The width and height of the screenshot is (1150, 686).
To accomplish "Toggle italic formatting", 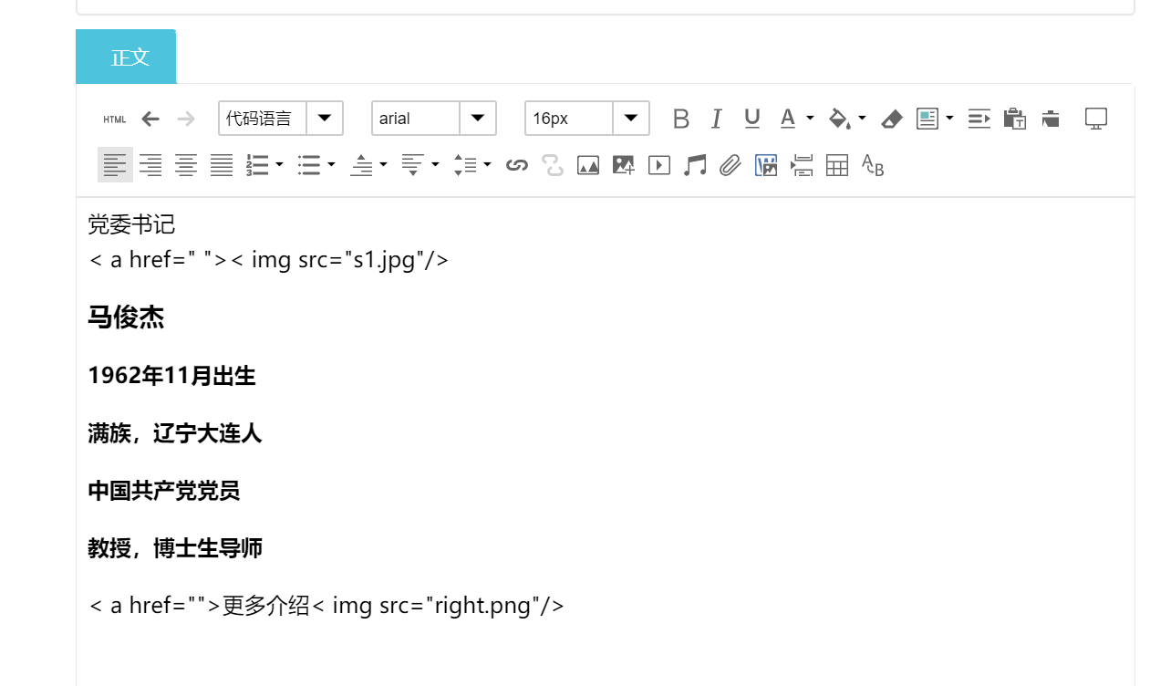I will pos(717,119).
